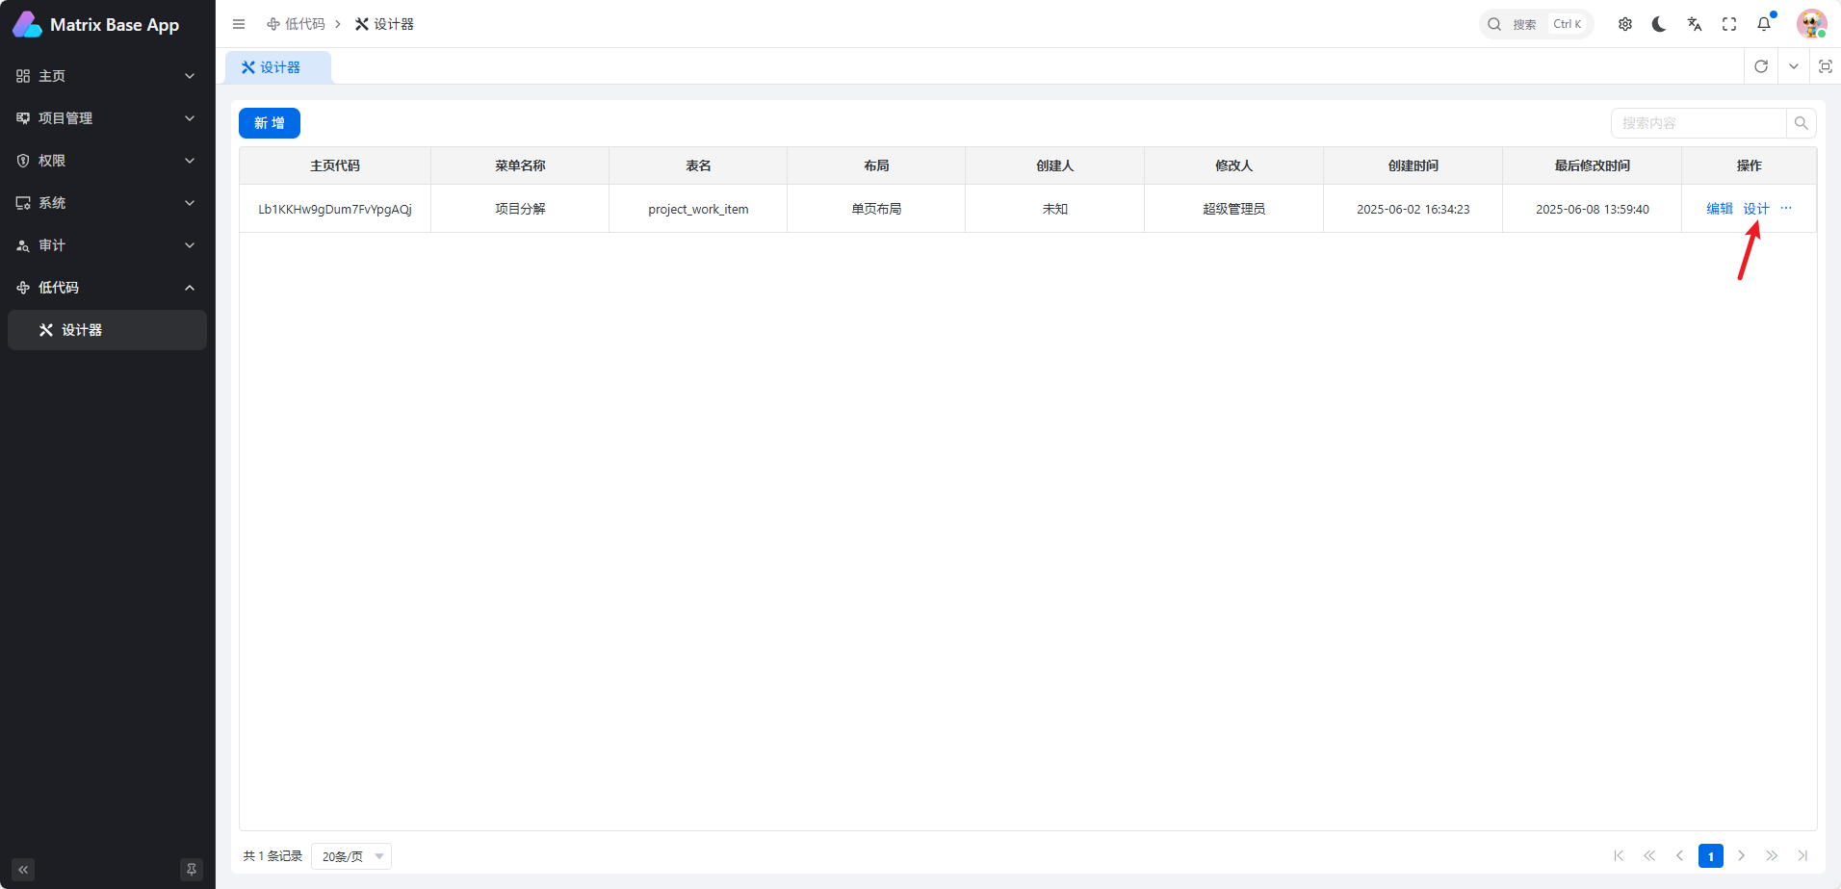
Task: Collapse the sidebar with the hamburger icon
Action: coord(239,23)
